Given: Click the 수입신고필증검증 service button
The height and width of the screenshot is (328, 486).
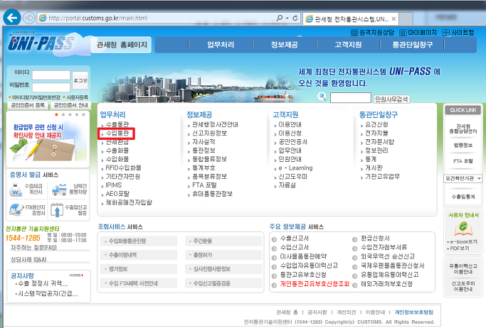Looking at the screenshot, I should pyautogui.click(x=223, y=283).
